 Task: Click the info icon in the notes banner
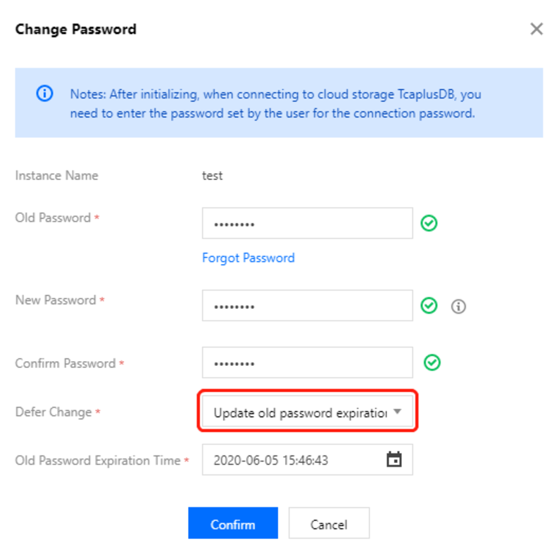point(44,94)
